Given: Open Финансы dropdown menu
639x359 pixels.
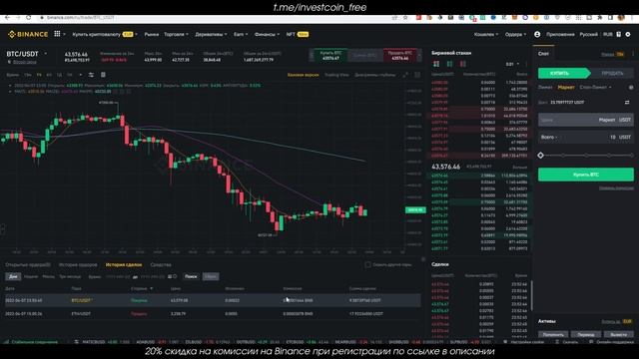Looking at the screenshot, I should (x=267, y=34).
